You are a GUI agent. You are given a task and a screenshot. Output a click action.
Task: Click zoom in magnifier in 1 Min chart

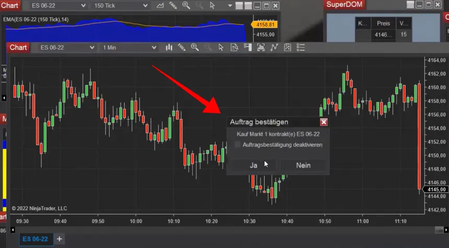coord(195,48)
